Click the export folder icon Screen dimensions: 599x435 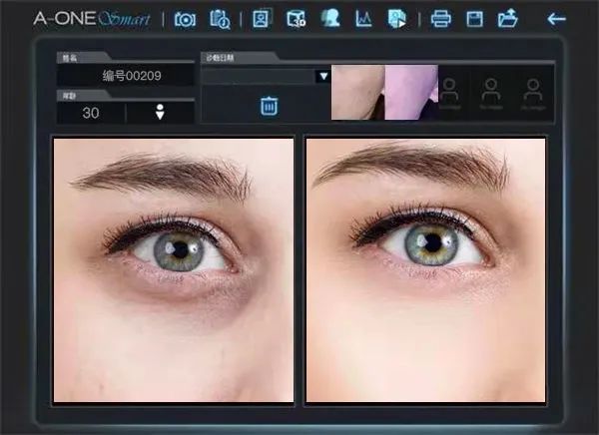pyautogui.click(x=508, y=19)
